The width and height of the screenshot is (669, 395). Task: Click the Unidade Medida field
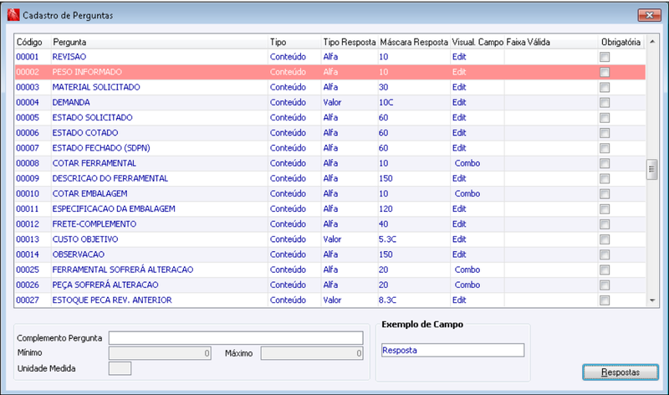pos(120,368)
